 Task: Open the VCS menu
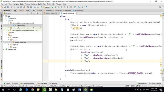point(53,4)
